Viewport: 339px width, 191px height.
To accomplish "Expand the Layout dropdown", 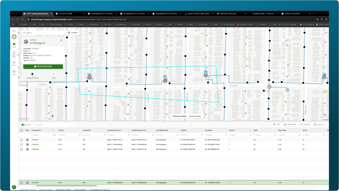I will coord(319,124).
